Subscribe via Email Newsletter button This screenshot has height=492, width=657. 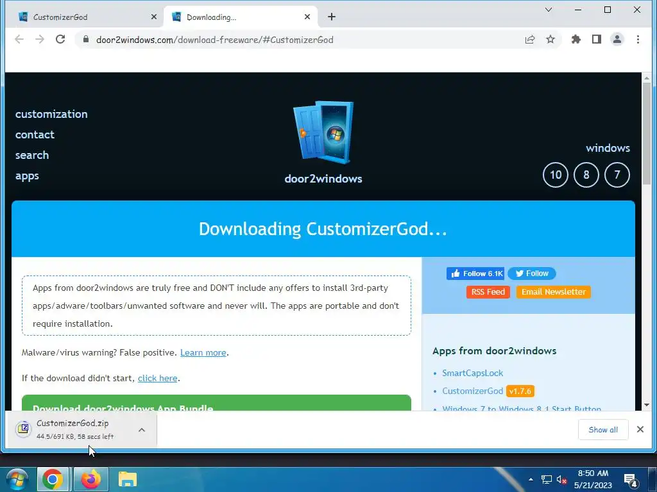coord(554,292)
